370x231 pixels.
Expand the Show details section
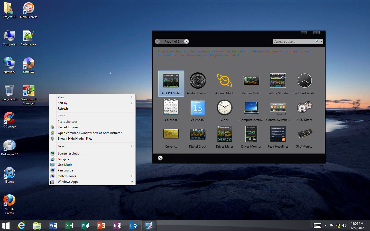tap(160, 158)
